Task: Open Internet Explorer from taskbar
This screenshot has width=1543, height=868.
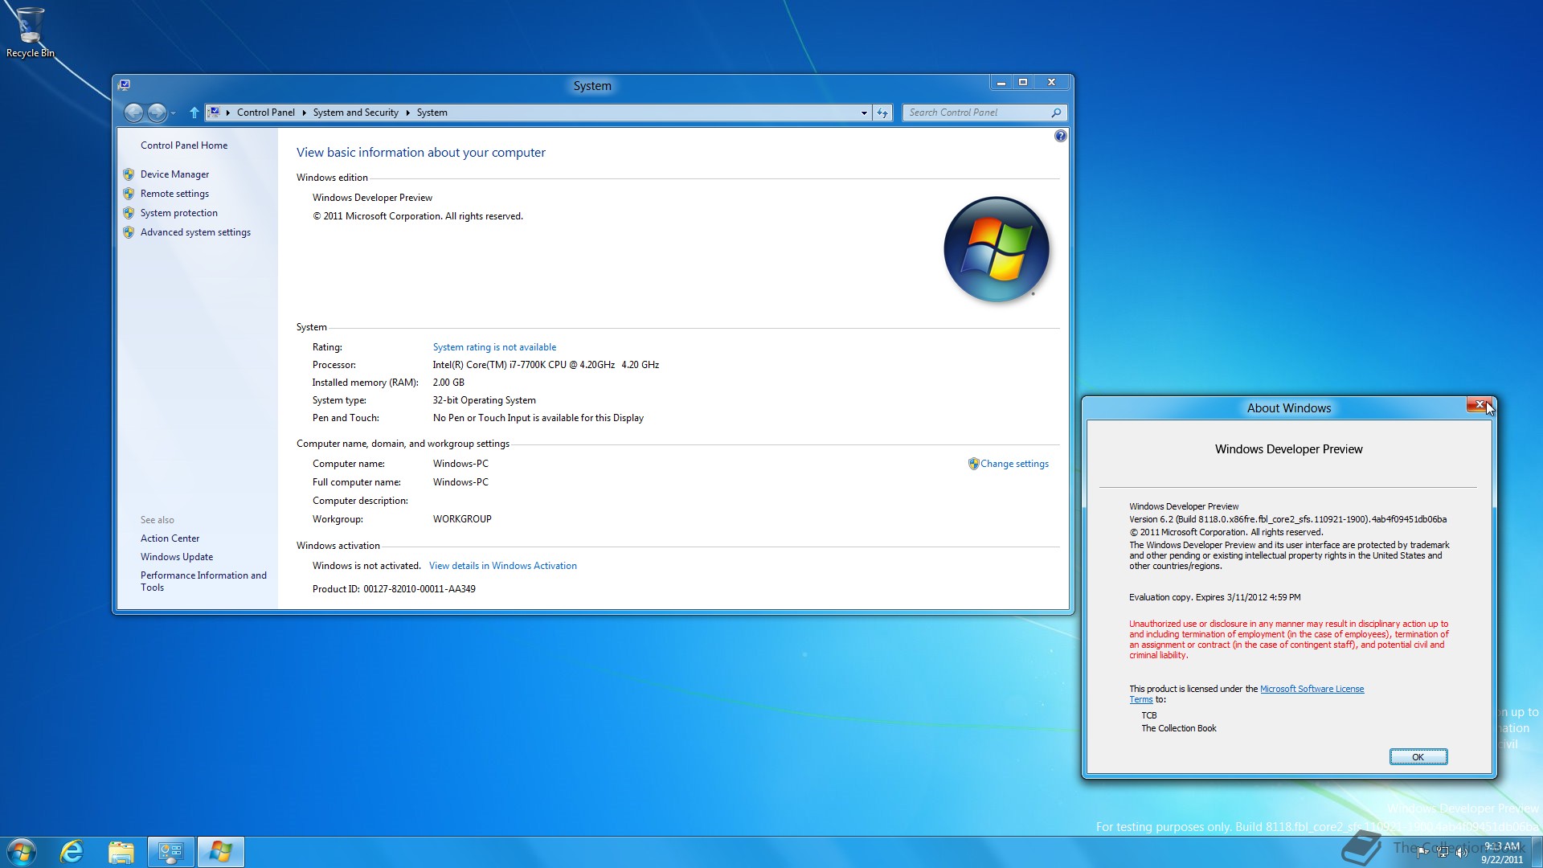Action: click(72, 852)
